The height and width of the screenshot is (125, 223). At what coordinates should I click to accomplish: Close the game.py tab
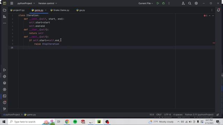pyautogui.click(x=46, y=10)
